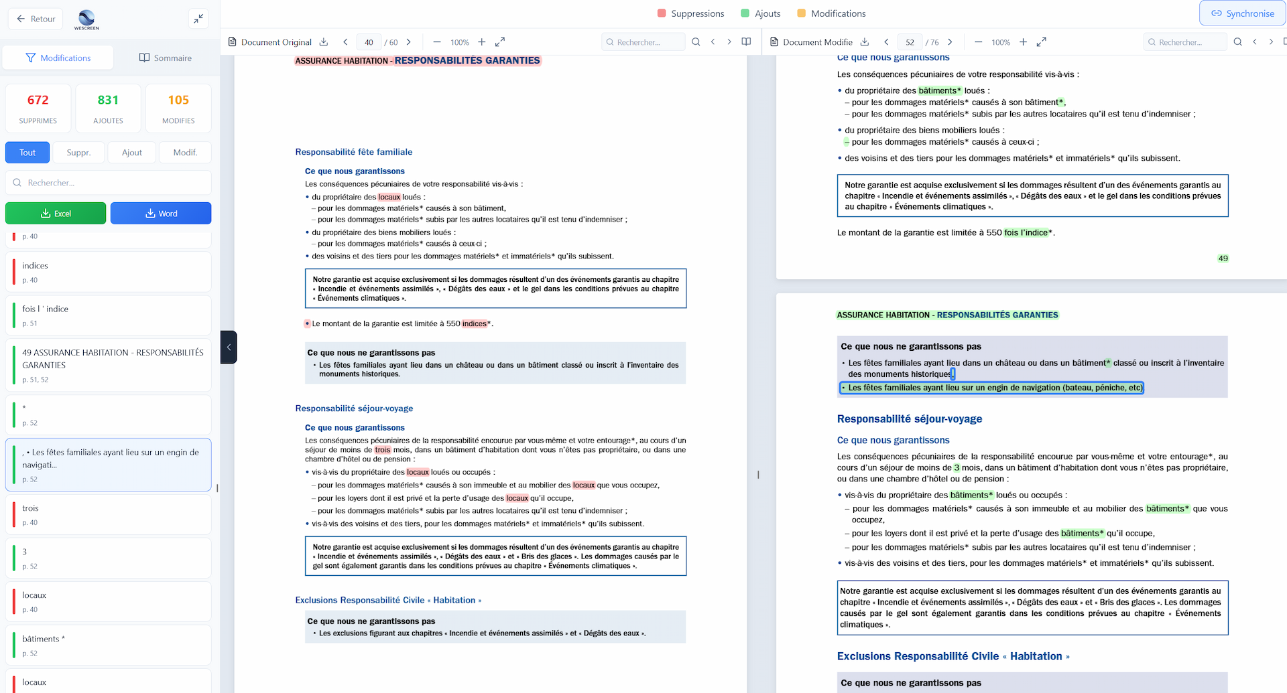The image size is (1287, 693).
Task: Go to previous page of Document Modifie
Action: coord(886,42)
